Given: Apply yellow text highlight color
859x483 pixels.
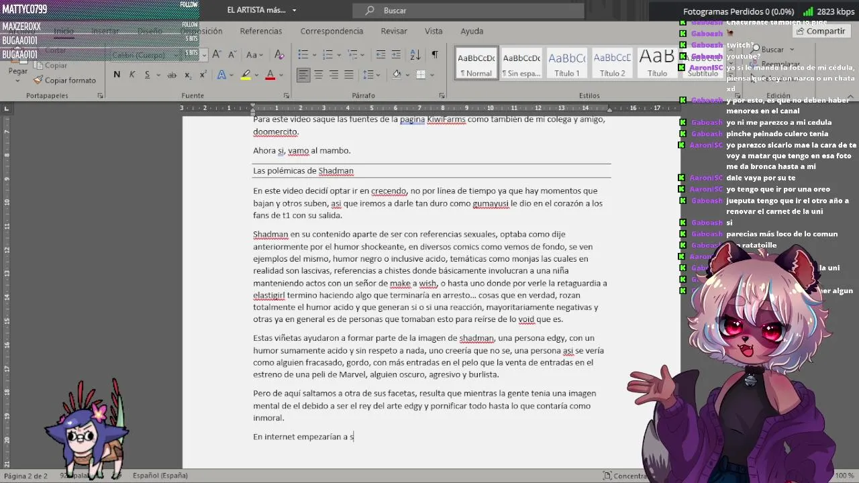Looking at the screenshot, I should click(246, 74).
